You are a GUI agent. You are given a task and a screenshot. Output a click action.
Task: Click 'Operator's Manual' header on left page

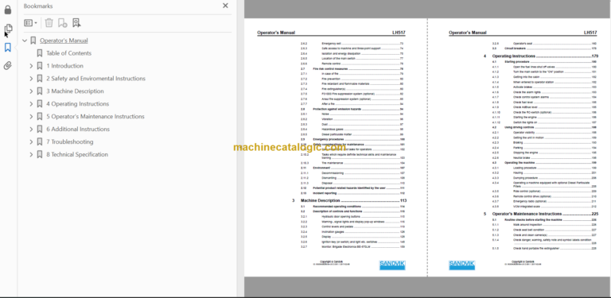tap(276, 33)
